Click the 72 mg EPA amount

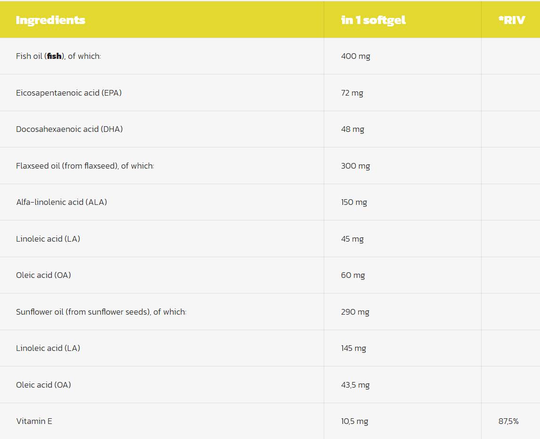[x=352, y=93]
